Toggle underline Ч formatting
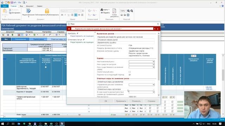The image size is (225, 126). coord(69,15)
